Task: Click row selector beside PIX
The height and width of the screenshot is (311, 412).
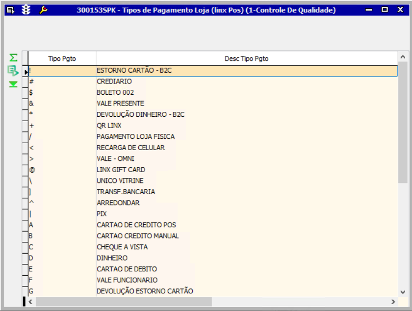Action: [x=25, y=214]
